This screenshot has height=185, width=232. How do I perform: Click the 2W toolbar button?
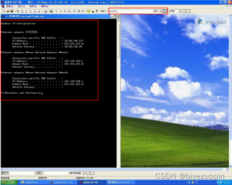[x=79, y=11]
